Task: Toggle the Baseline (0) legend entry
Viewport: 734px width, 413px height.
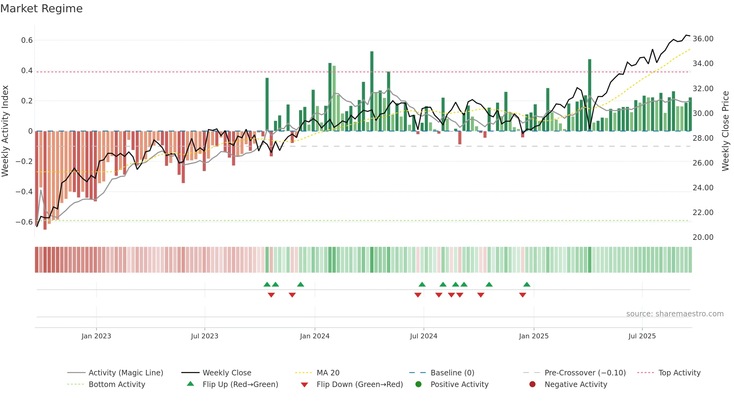Action: point(442,373)
